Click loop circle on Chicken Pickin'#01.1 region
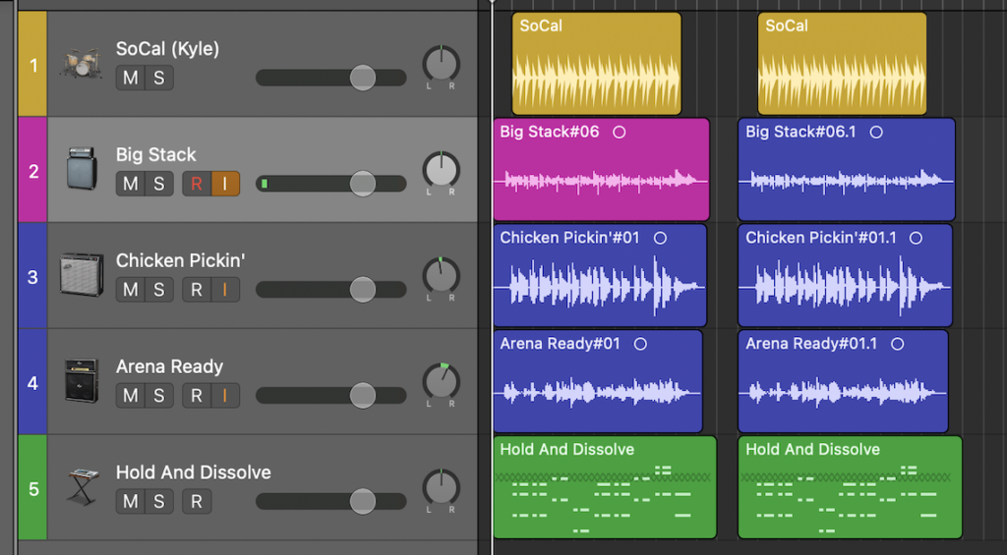Screen dimensions: 1007x555 click(x=916, y=238)
